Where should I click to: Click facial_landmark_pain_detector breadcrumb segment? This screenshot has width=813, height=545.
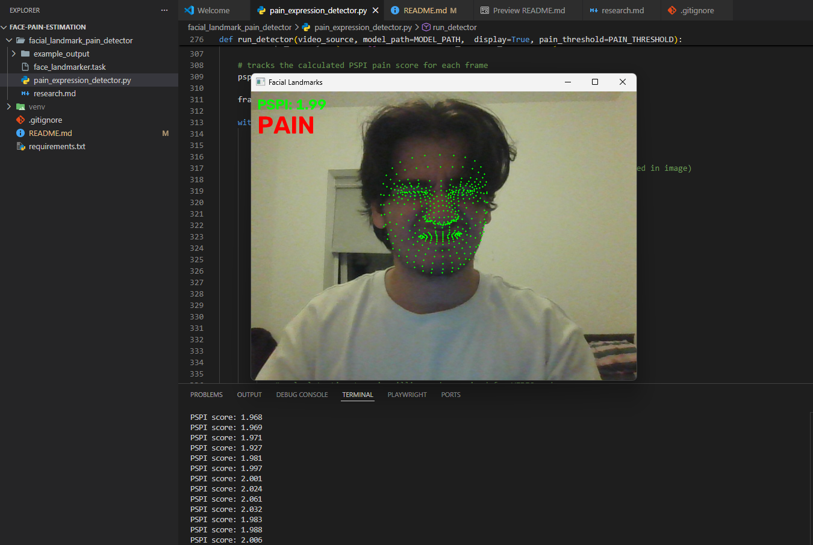click(240, 27)
